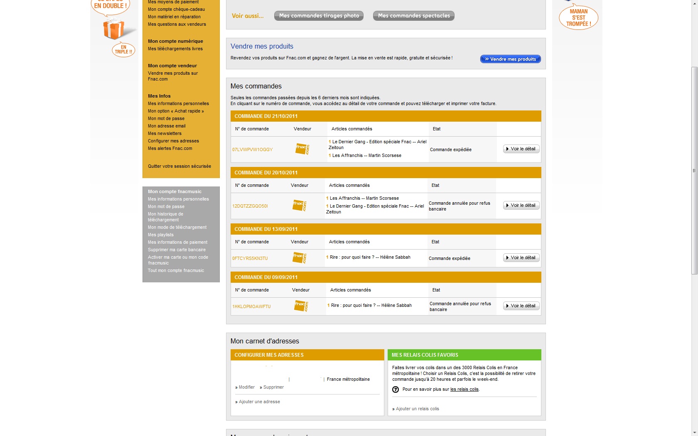Click 'Ajouter un relais colis'

click(x=417, y=409)
